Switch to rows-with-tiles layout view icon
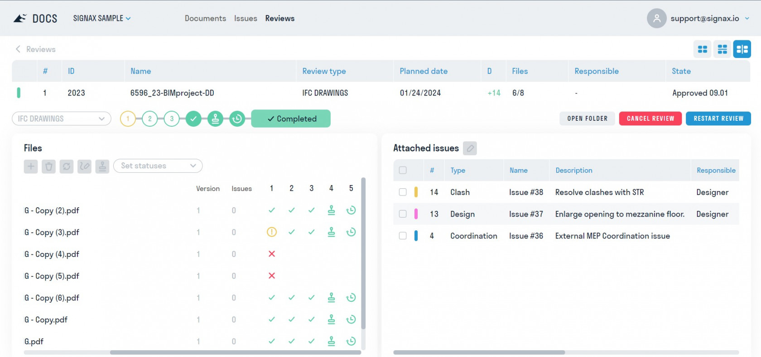This screenshot has width=761, height=357. coord(722,49)
